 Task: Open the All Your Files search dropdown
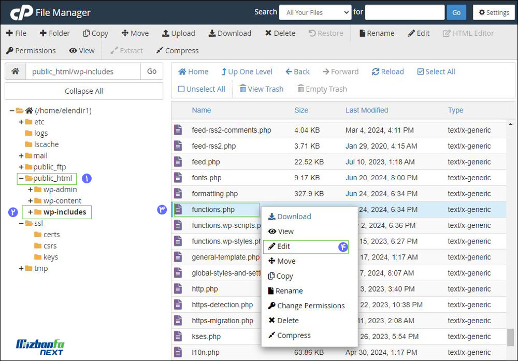pyautogui.click(x=315, y=12)
